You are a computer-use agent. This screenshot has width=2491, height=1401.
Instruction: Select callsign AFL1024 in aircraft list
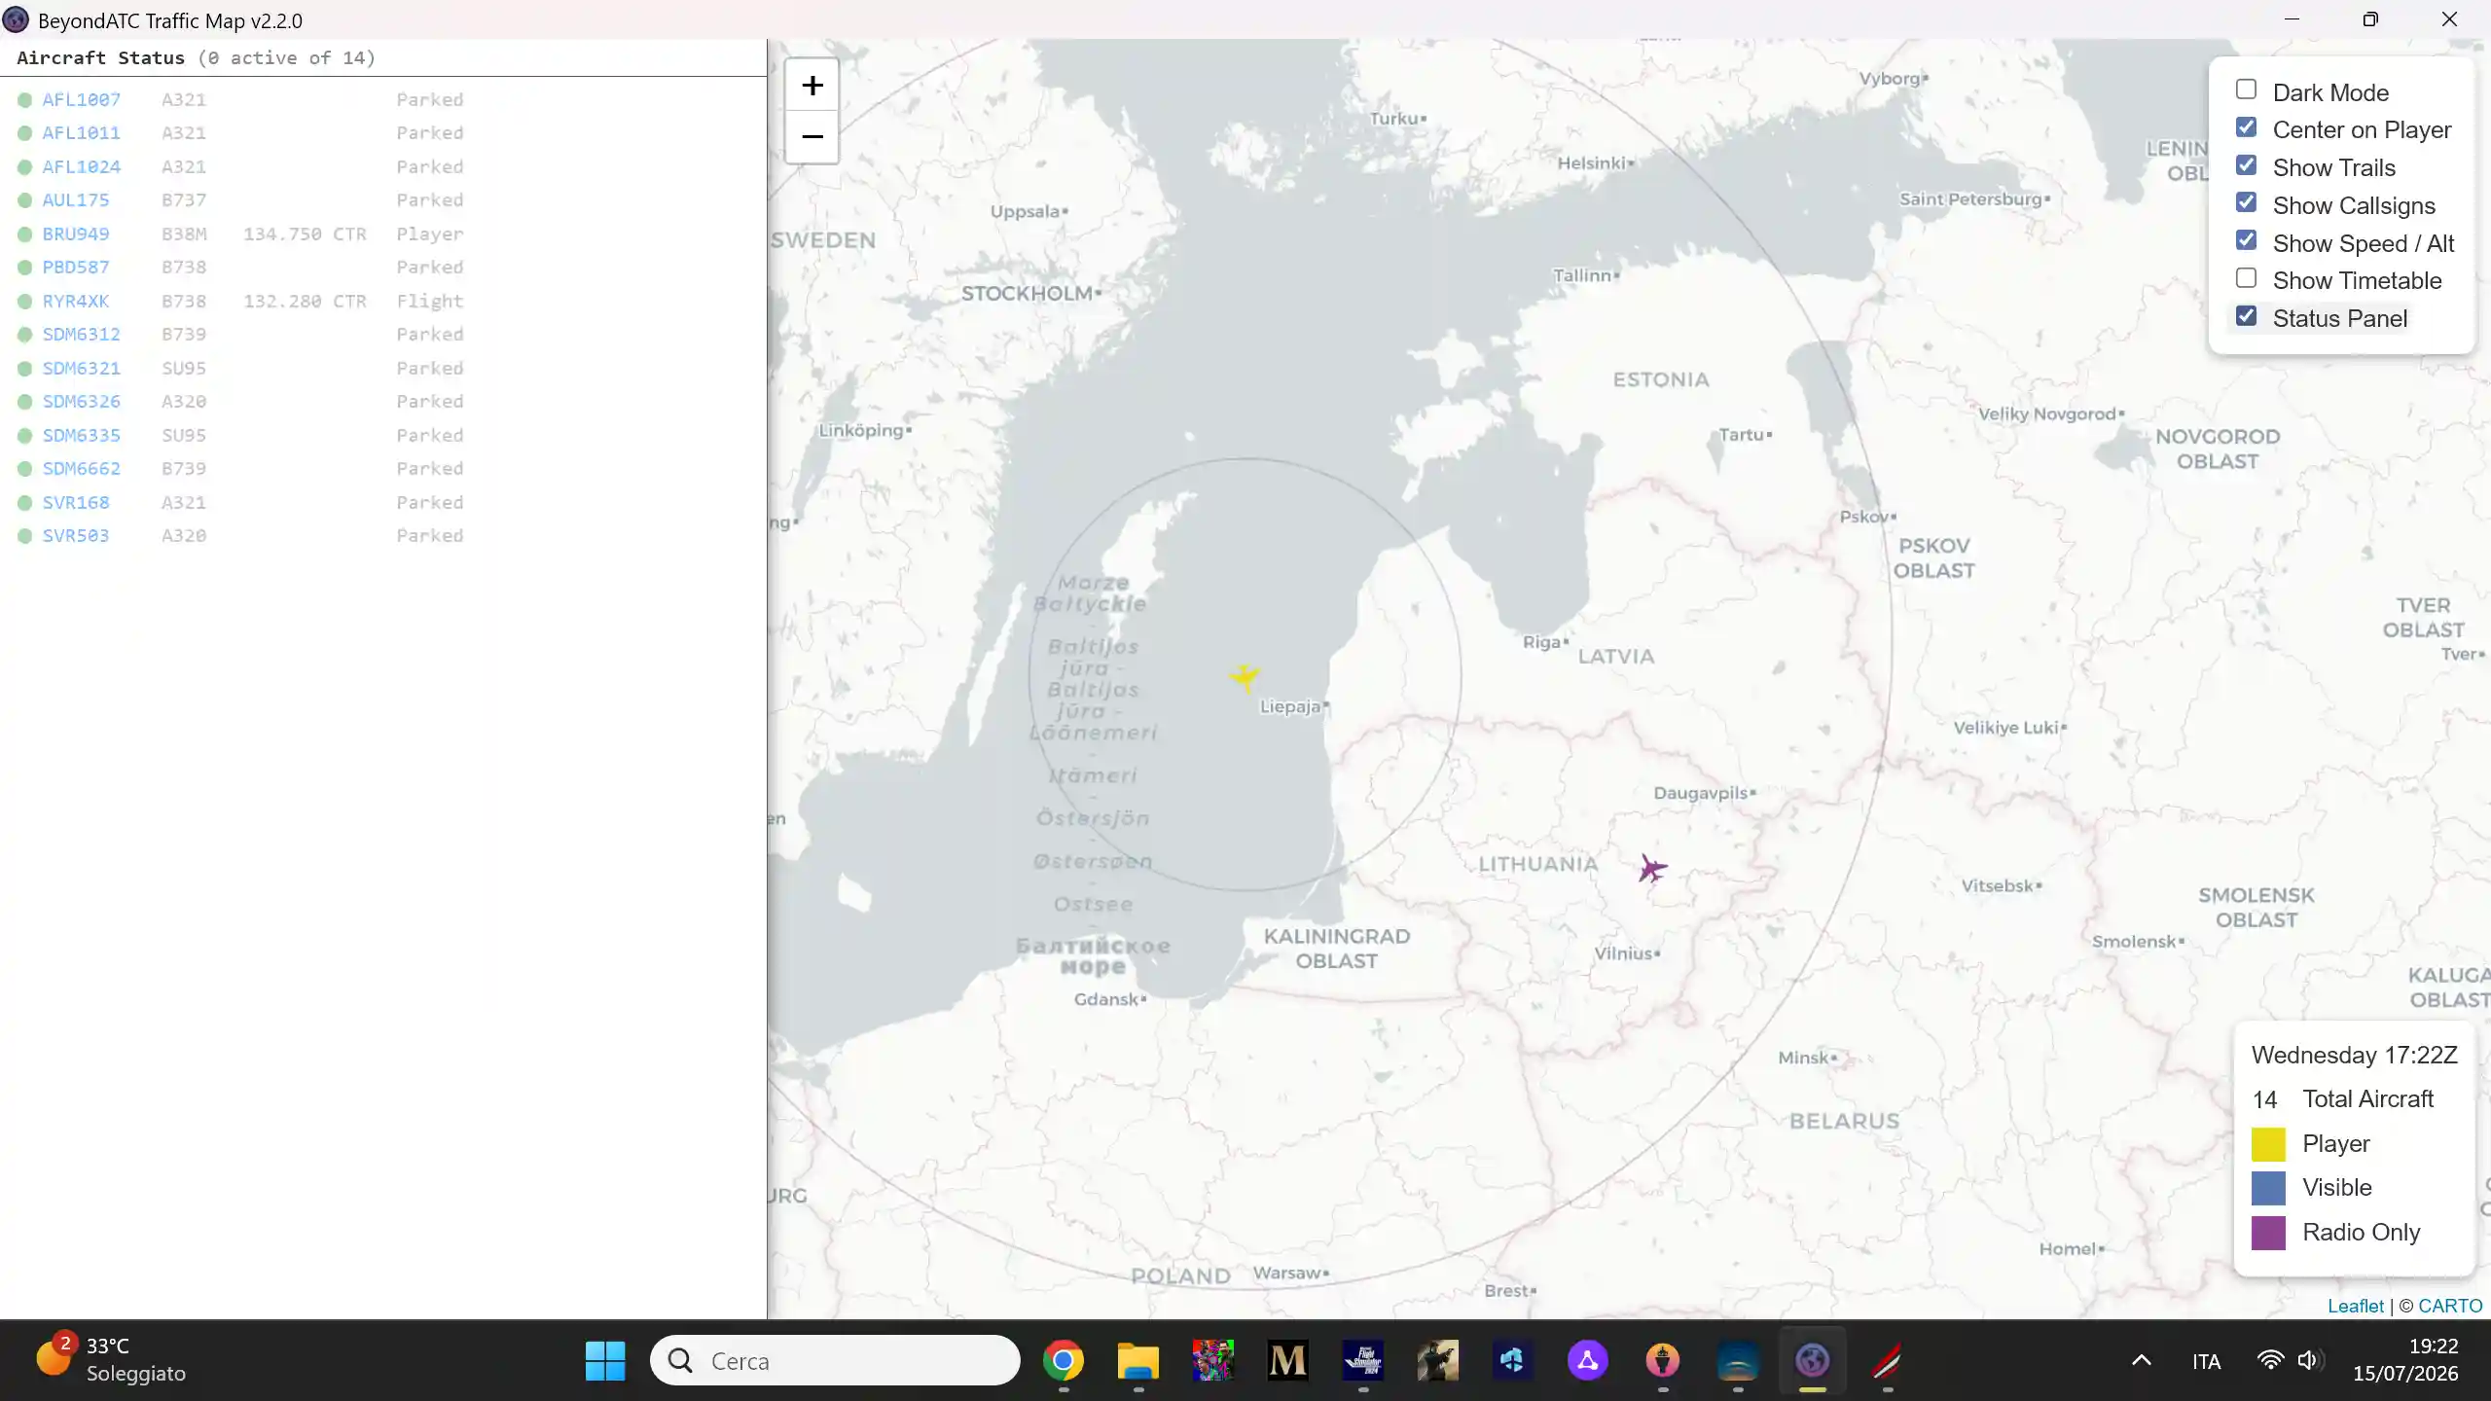tap(81, 166)
